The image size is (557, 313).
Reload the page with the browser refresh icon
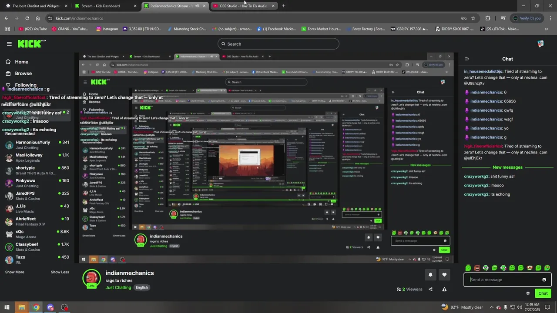pyautogui.click(x=27, y=18)
